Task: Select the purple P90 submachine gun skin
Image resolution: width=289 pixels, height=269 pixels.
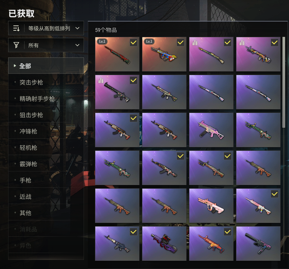Action: [164, 244]
